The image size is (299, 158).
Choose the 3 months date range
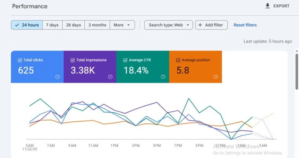pos(97,25)
